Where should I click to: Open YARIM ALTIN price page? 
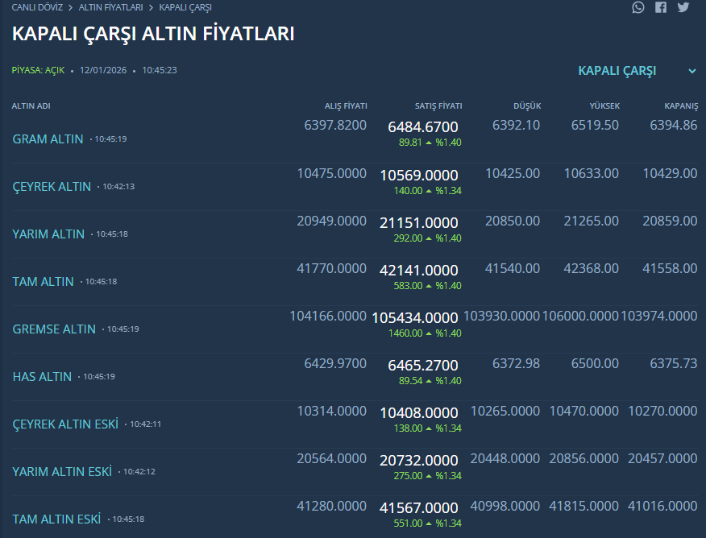tap(48, 234)
